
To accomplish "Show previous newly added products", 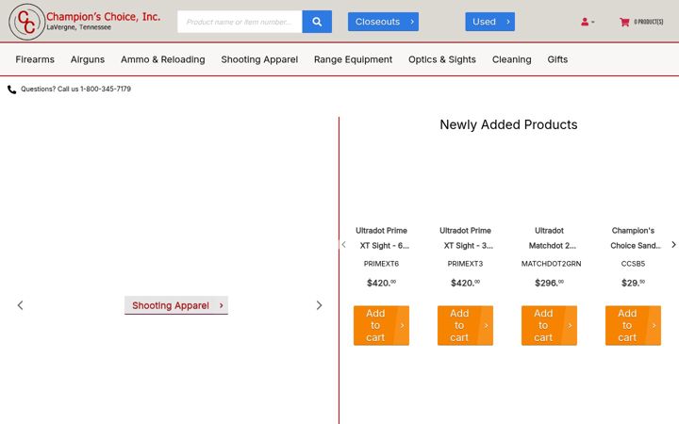I will pyautogui.click(x=344, y=244).
